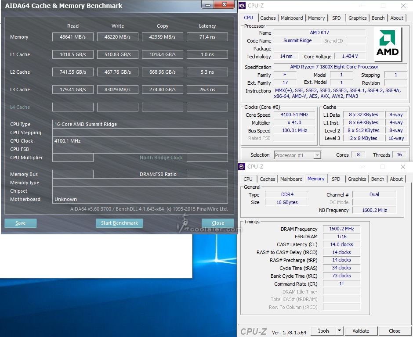Image resolution: width=413 pixels, height=337 pixels.
Task: Click the Memory Read value 48641 MB/s
Action: tap(72, 37)
